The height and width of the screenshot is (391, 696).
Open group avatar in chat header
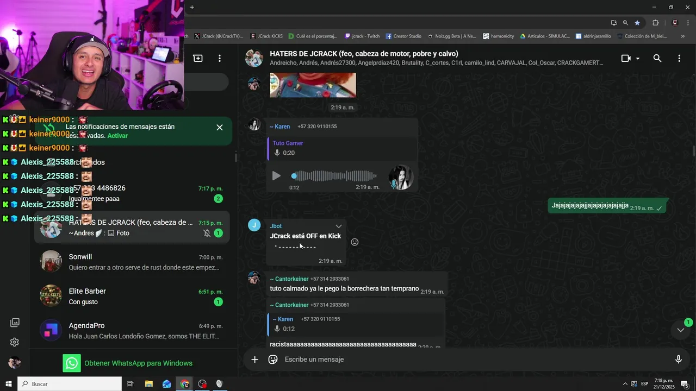(x=254, y=58)
